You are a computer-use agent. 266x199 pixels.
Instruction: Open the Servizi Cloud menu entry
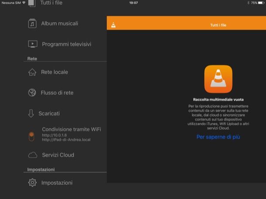pos(58,155)
